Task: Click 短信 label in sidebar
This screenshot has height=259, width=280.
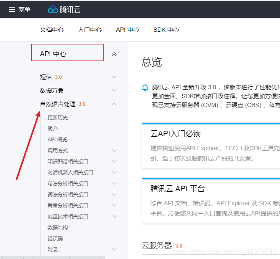Action: tap(46, 77)
